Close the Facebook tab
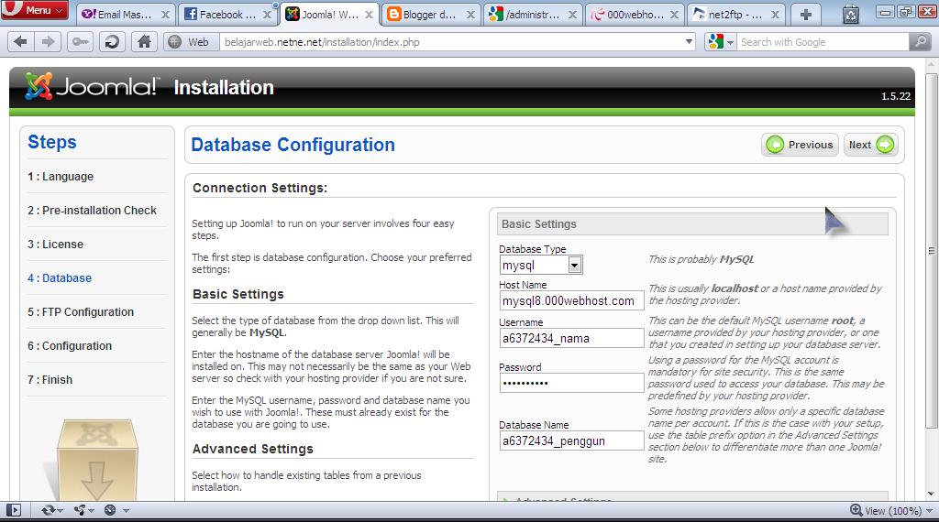939x522 pixels. (267, 15)
